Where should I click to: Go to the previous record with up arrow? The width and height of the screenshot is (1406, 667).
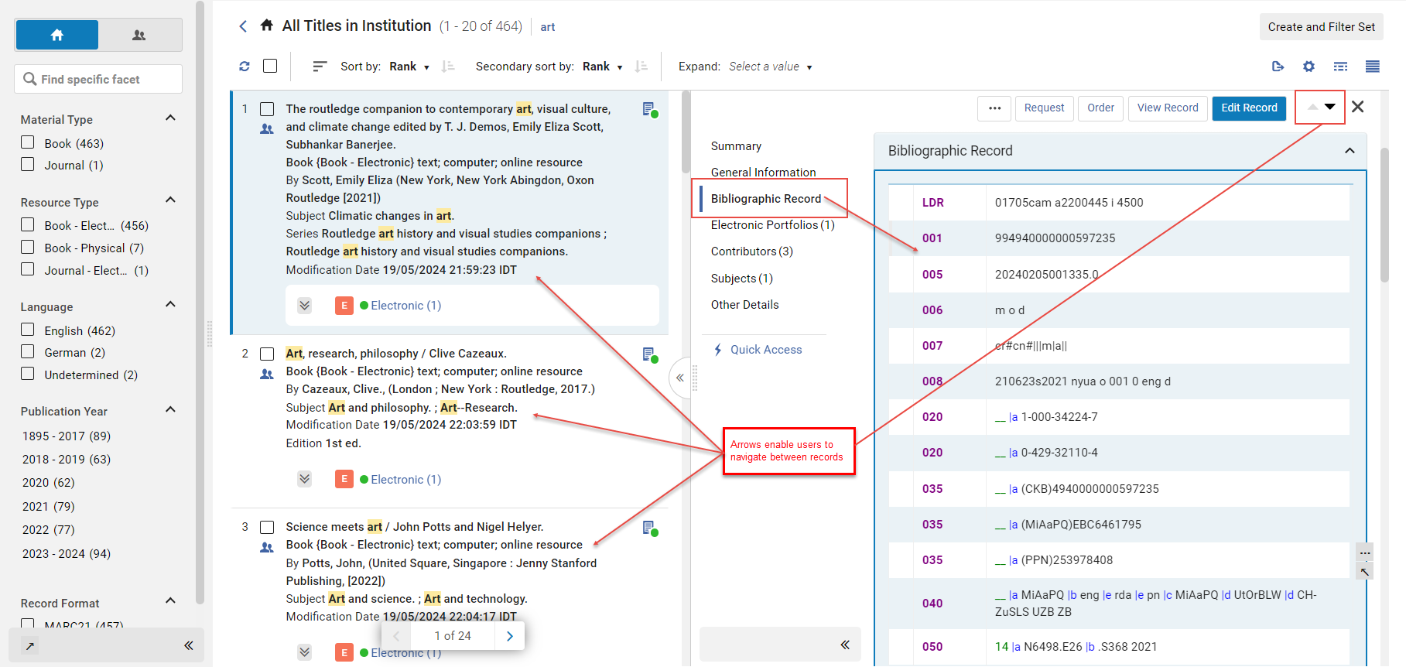pos(1312,107)
